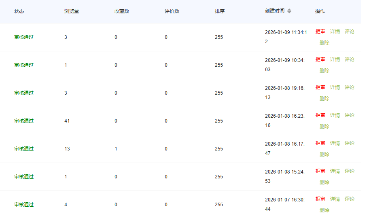Viewport: 369px width, 216px height.
Task: Show 详情 for the row with 41 views
Action: click(335, 115)
